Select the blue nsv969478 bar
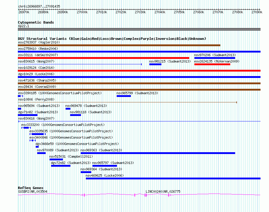Image resolution: width=269 pixels, height=212 pixels. click(x=68, y=109)
